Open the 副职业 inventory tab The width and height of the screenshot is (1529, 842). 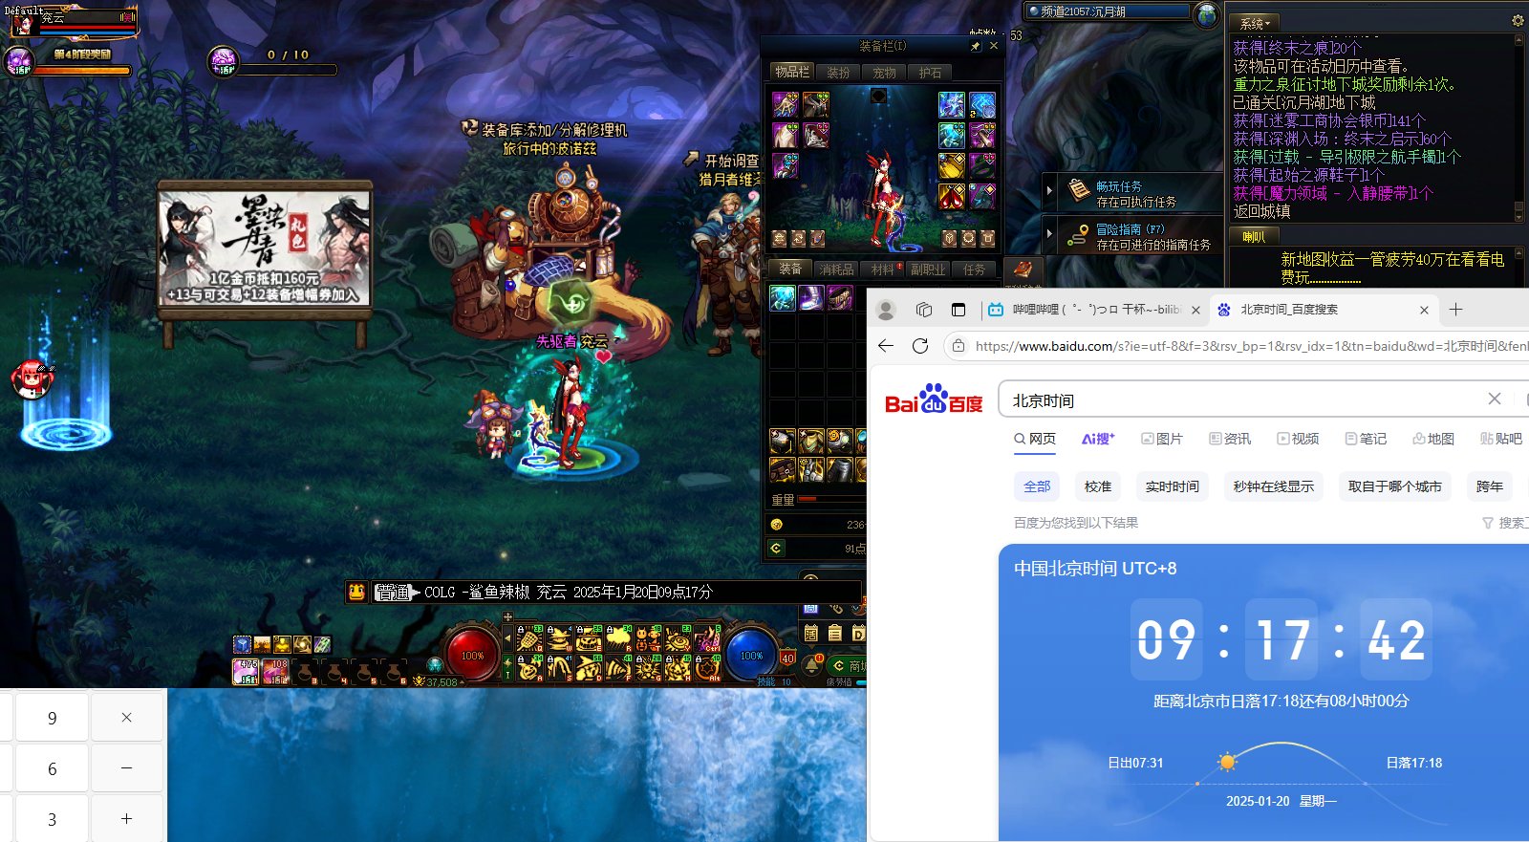(928, 270)
